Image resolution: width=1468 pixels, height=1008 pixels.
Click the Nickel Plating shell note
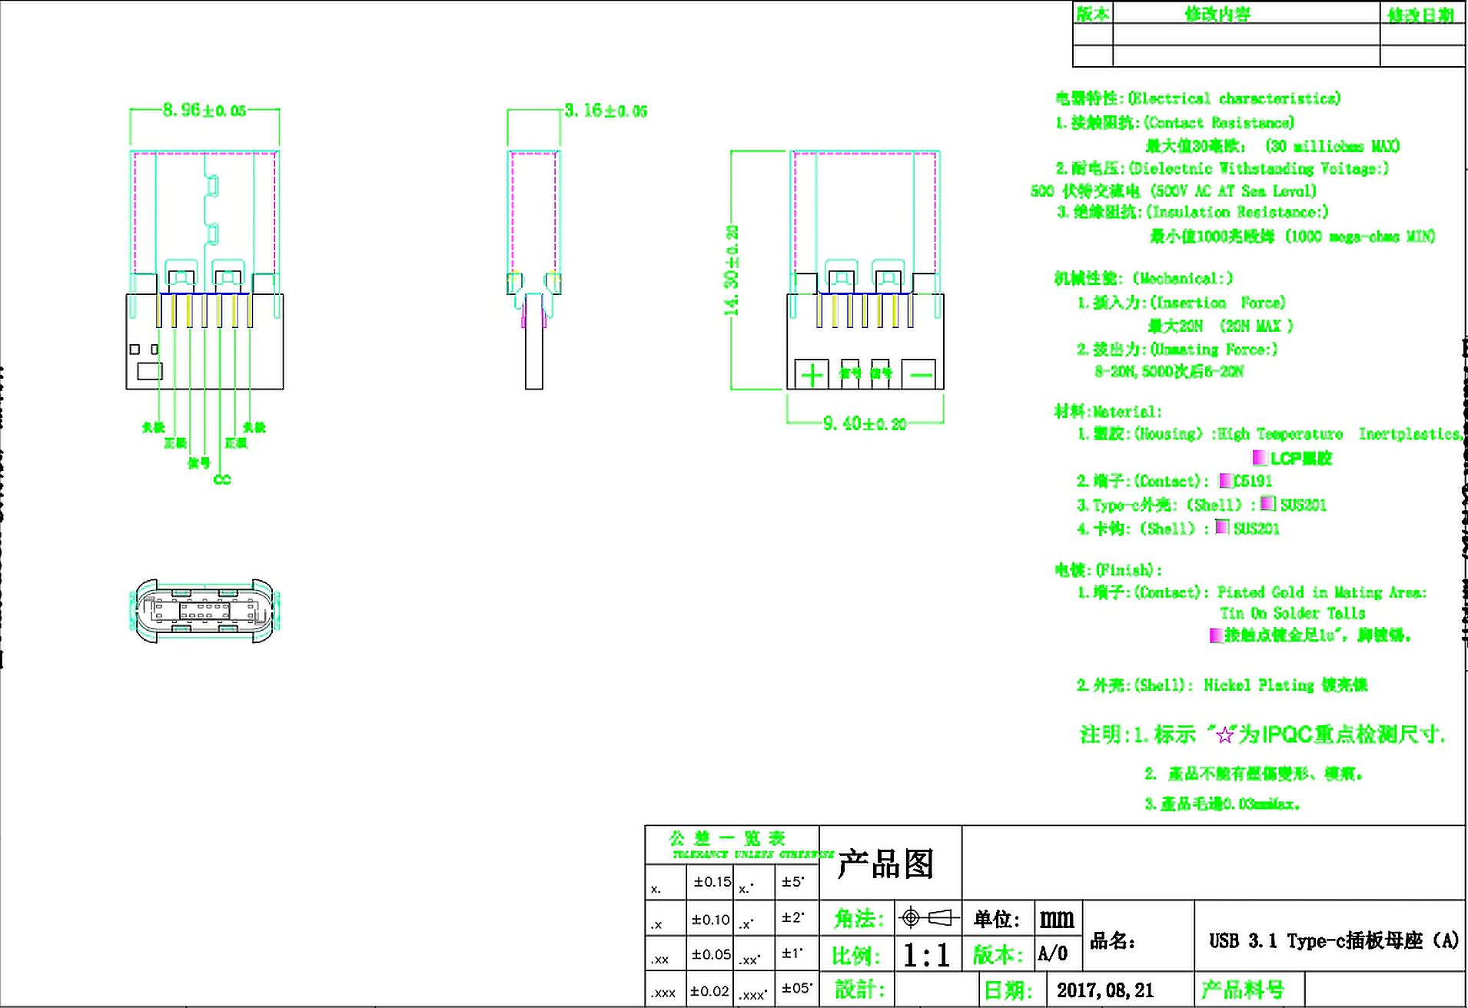(1222, 685)
